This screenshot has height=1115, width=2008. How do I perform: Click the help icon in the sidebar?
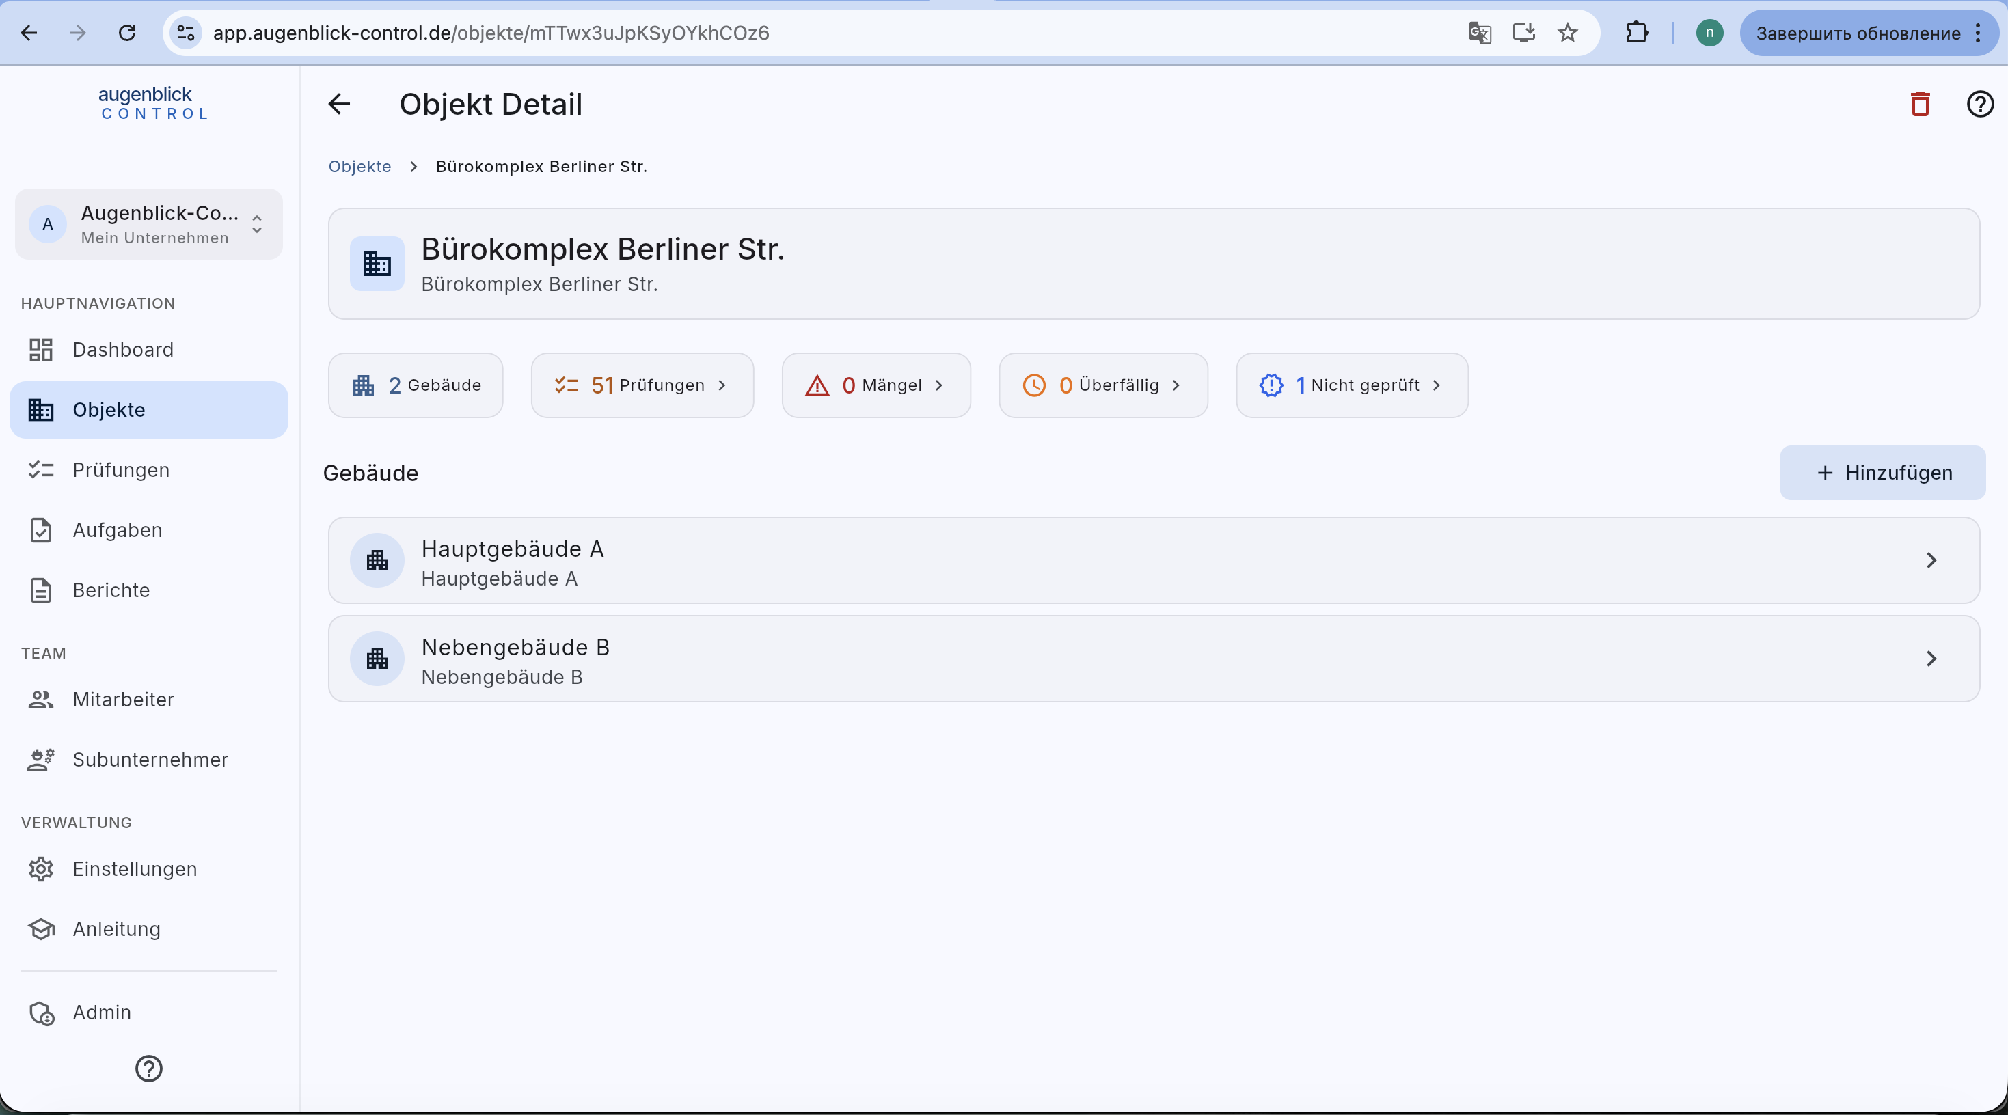(149, 1069)
